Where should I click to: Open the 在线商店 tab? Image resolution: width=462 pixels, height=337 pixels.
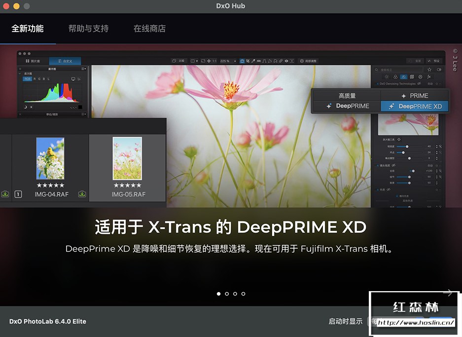click(149, 29)
